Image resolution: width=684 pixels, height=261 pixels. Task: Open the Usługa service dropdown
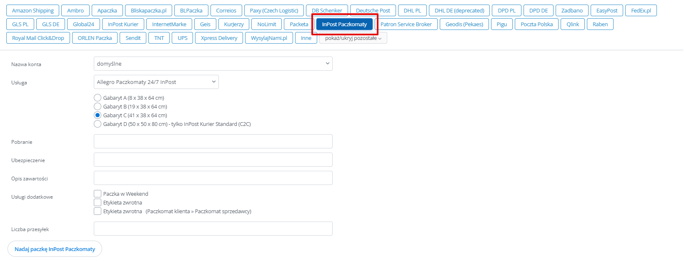[156, 82]
